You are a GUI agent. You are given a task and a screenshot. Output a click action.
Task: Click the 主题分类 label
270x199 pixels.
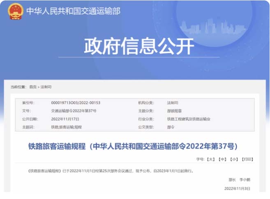(146, 111)
